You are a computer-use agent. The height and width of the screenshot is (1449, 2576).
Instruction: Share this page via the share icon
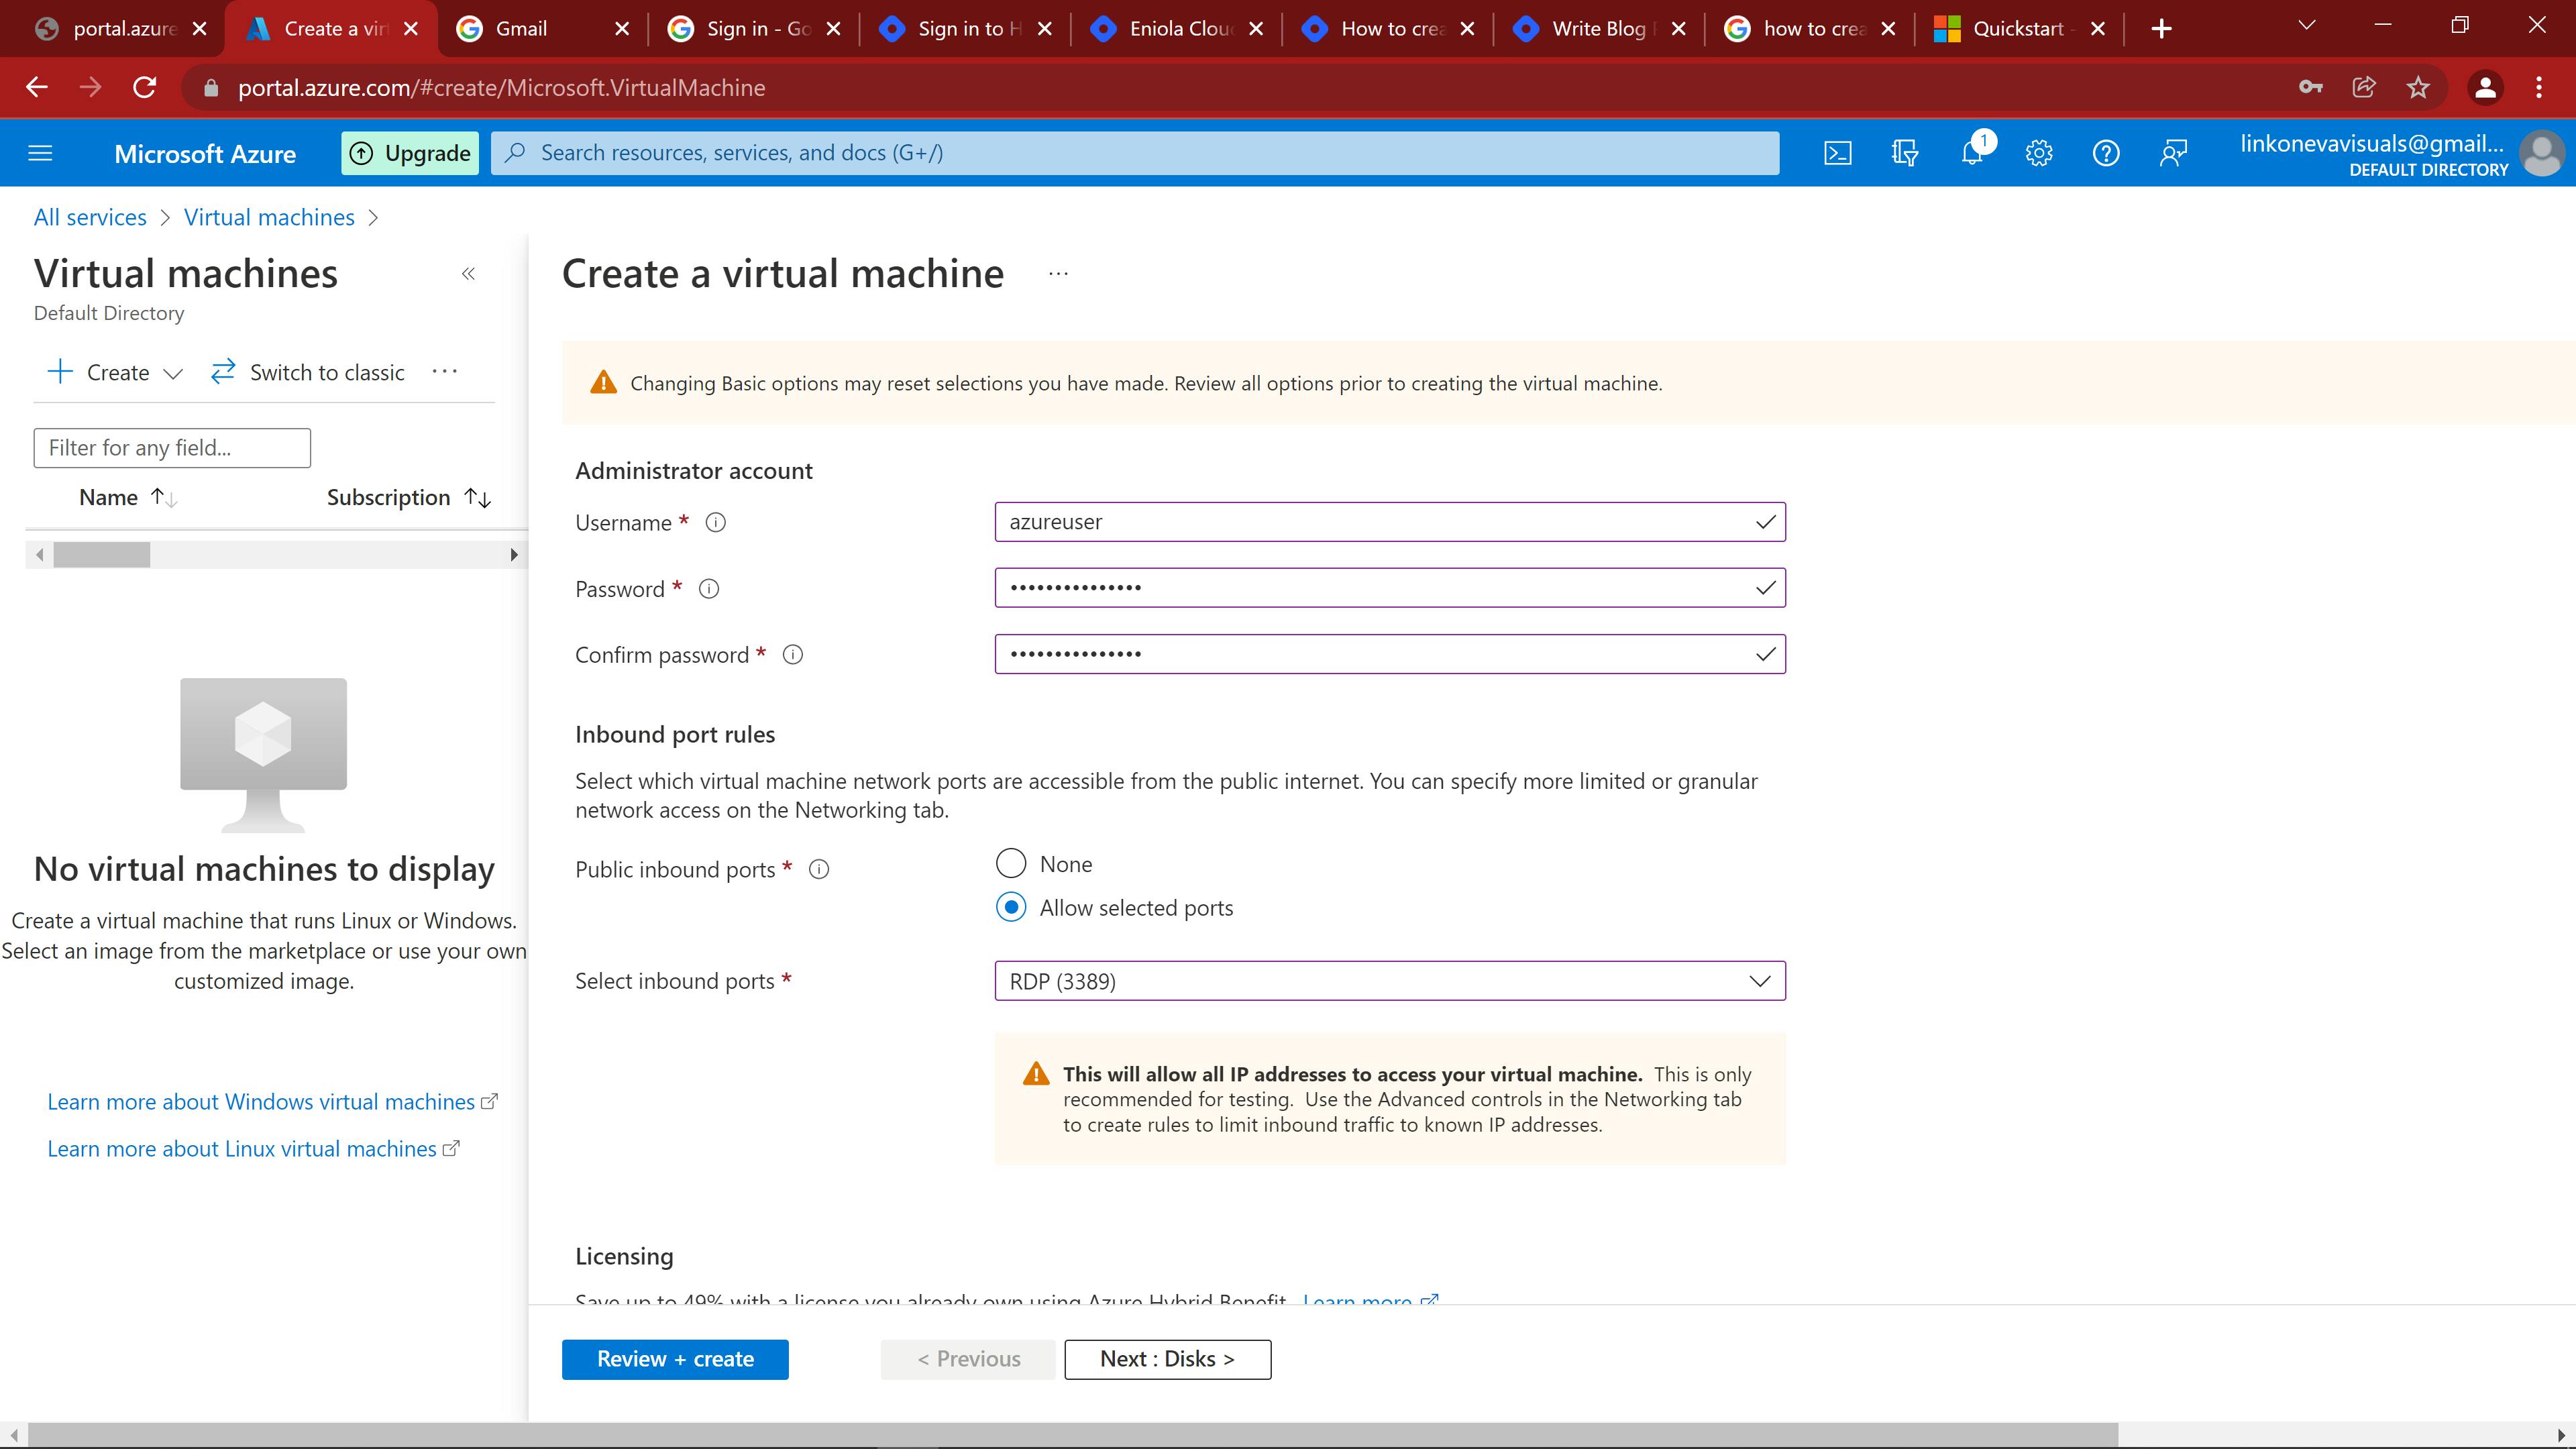click(2364, 87)
